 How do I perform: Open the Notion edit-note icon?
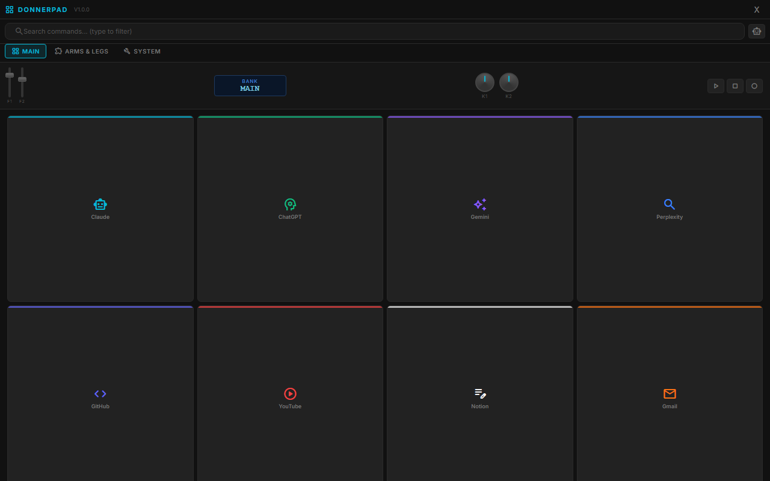[x=479, y=394]
